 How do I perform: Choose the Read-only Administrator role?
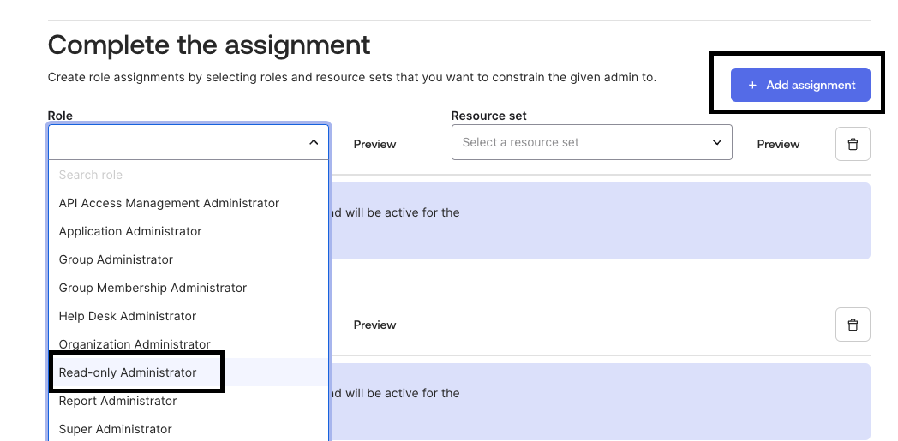[128, 372]
